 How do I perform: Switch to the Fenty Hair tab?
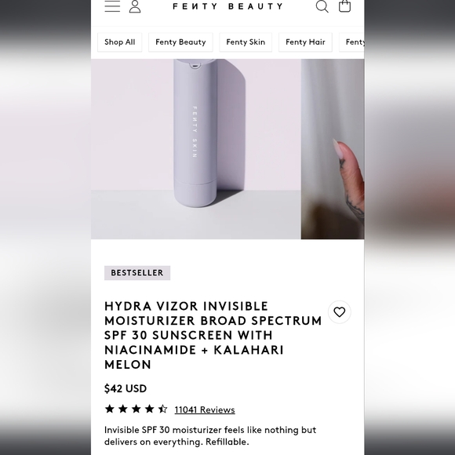click(x=305, y=42)
